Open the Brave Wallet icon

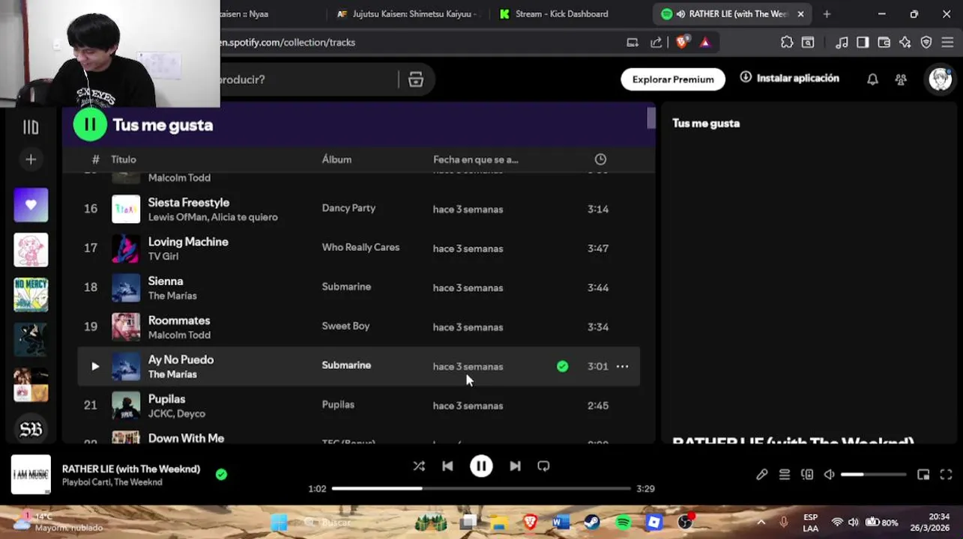coord(884,43)
